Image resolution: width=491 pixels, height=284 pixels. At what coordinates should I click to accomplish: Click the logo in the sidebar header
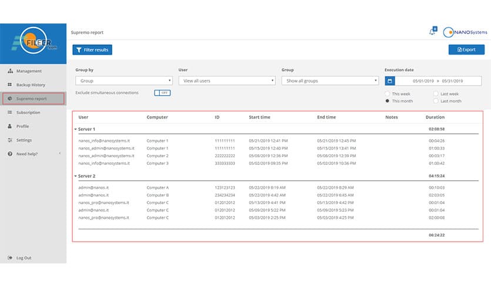[x=34, y=41]
